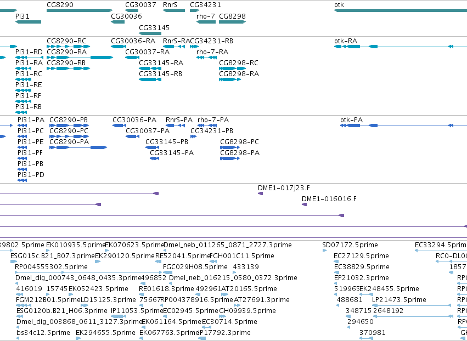
Task: Open EST EK010935.5prime
Action: (48, 251)
